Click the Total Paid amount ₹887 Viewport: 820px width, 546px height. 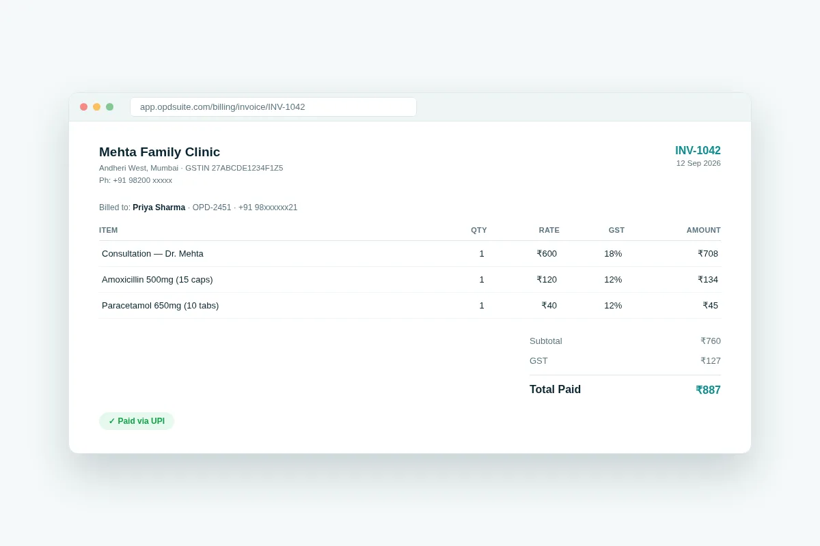coord(708,390)
